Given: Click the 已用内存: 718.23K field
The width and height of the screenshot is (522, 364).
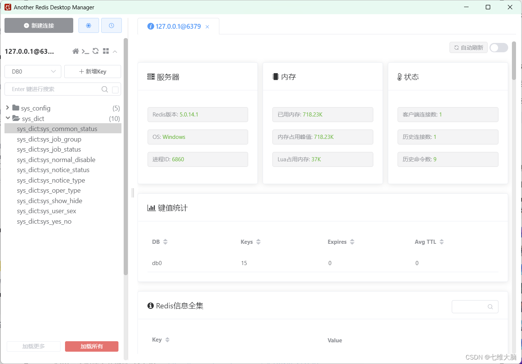Looking at the screenshot, I should 323,115.
